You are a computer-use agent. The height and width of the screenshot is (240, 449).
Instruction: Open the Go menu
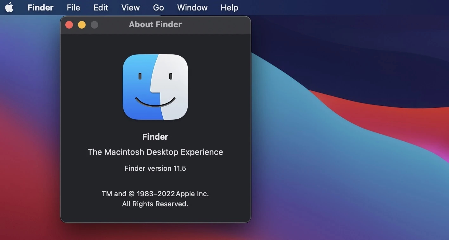tap(158, 7)
